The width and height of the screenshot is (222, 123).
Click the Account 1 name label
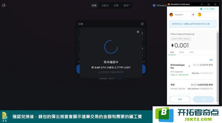pyautogui.click(x=179, y=15)
